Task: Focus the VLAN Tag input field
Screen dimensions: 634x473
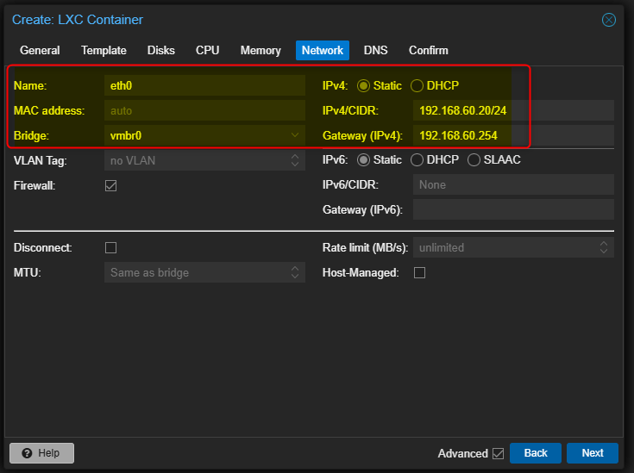Action: pyautogui.click(x=197, y=160)
